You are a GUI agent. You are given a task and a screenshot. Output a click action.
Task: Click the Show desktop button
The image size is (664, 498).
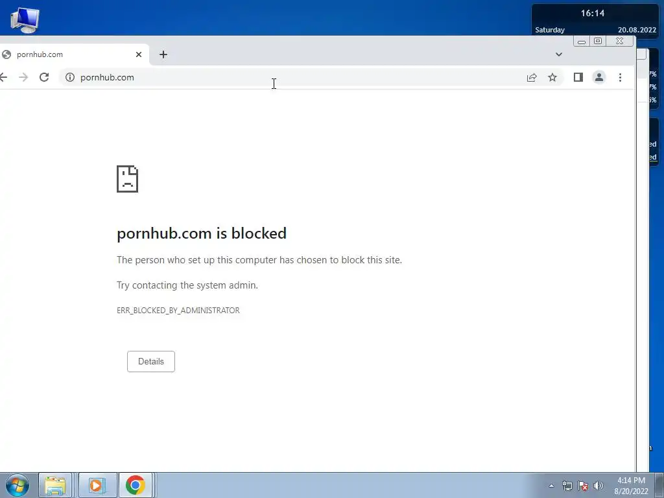pos(659,485)
